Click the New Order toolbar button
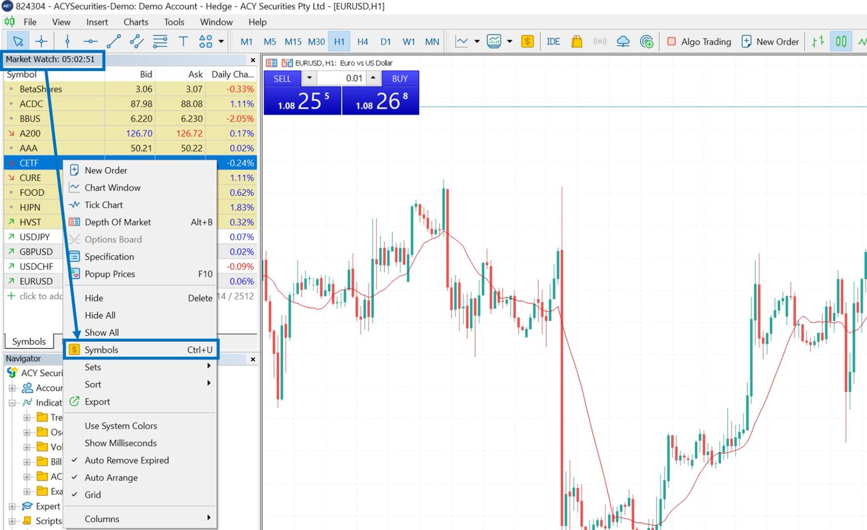Image resolution: width=867 pixels, height=530 pixels. 770,42
